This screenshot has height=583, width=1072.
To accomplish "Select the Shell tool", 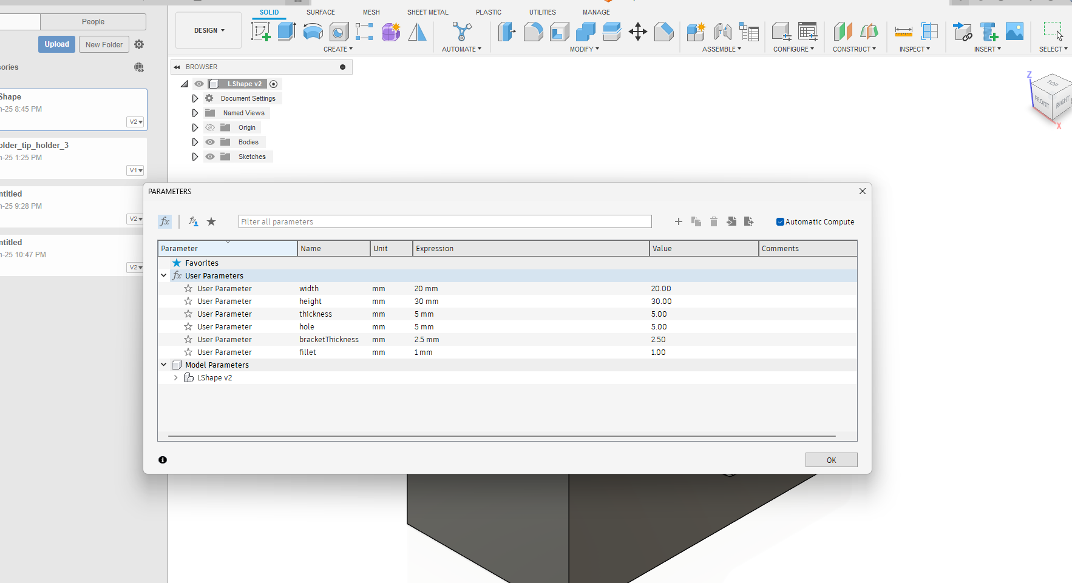I will [559, 31].
